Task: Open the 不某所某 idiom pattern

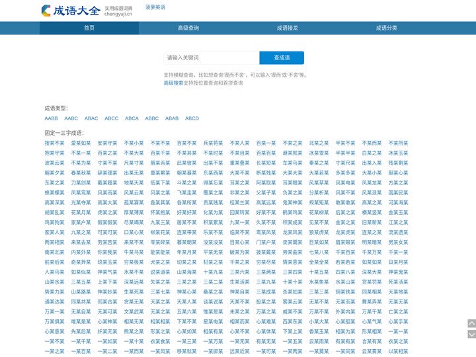Action: (398, 143)
